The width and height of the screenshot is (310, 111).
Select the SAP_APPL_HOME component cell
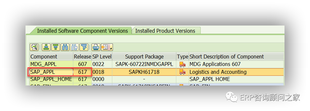tap(51, 79)
